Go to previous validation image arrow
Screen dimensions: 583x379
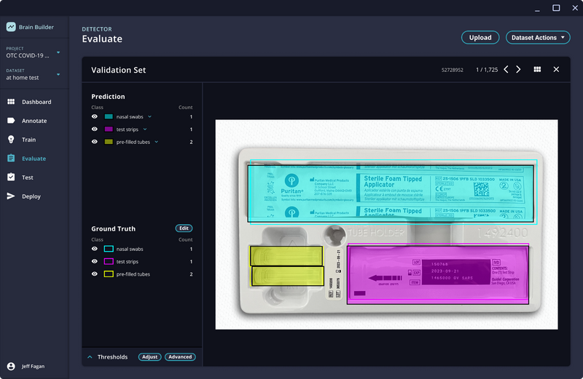(x=506, y=70)
